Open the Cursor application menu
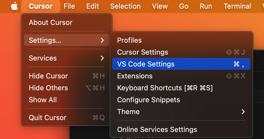Viewport: 264px width, 139px height. (x=41, y=6)
